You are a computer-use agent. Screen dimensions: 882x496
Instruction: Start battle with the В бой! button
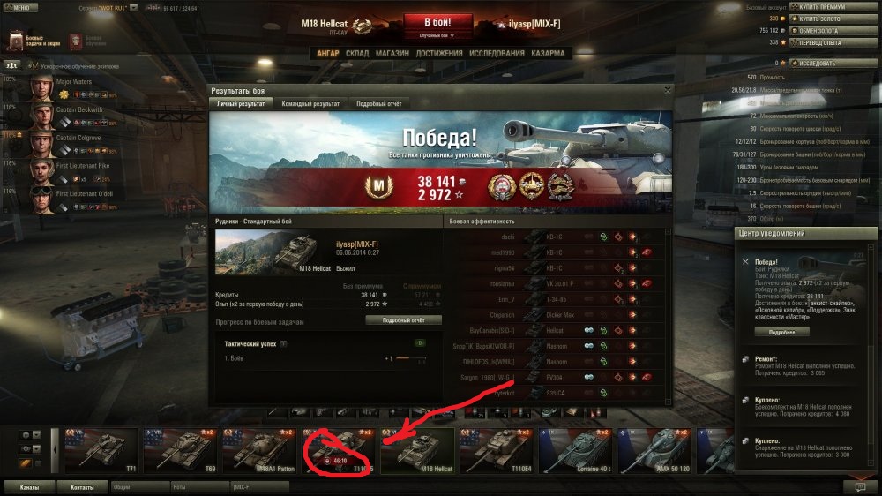437,22
